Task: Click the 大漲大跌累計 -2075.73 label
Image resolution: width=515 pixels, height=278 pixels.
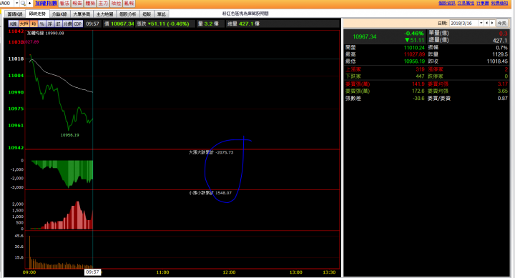Action: 211,152
